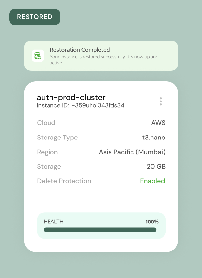Click the Storage field label

click(x=49, y=167)
